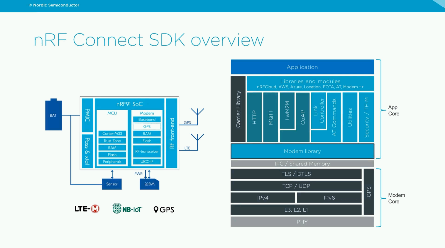Click the Peripherals block
This screenshot has height=248, width=445.
click(112, 162)
